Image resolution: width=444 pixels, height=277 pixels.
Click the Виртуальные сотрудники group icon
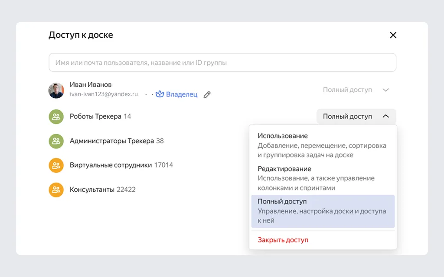[56, 165]
